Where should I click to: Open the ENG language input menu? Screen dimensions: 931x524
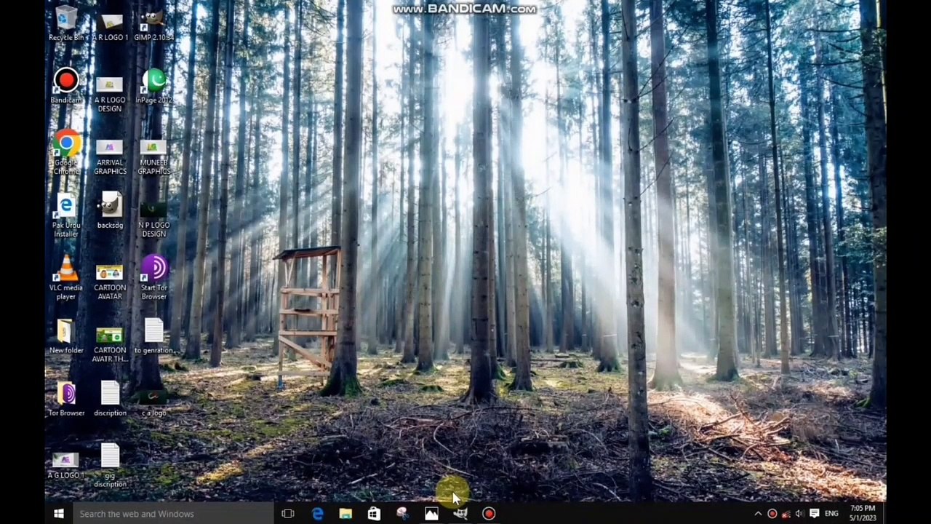[831, 514]
